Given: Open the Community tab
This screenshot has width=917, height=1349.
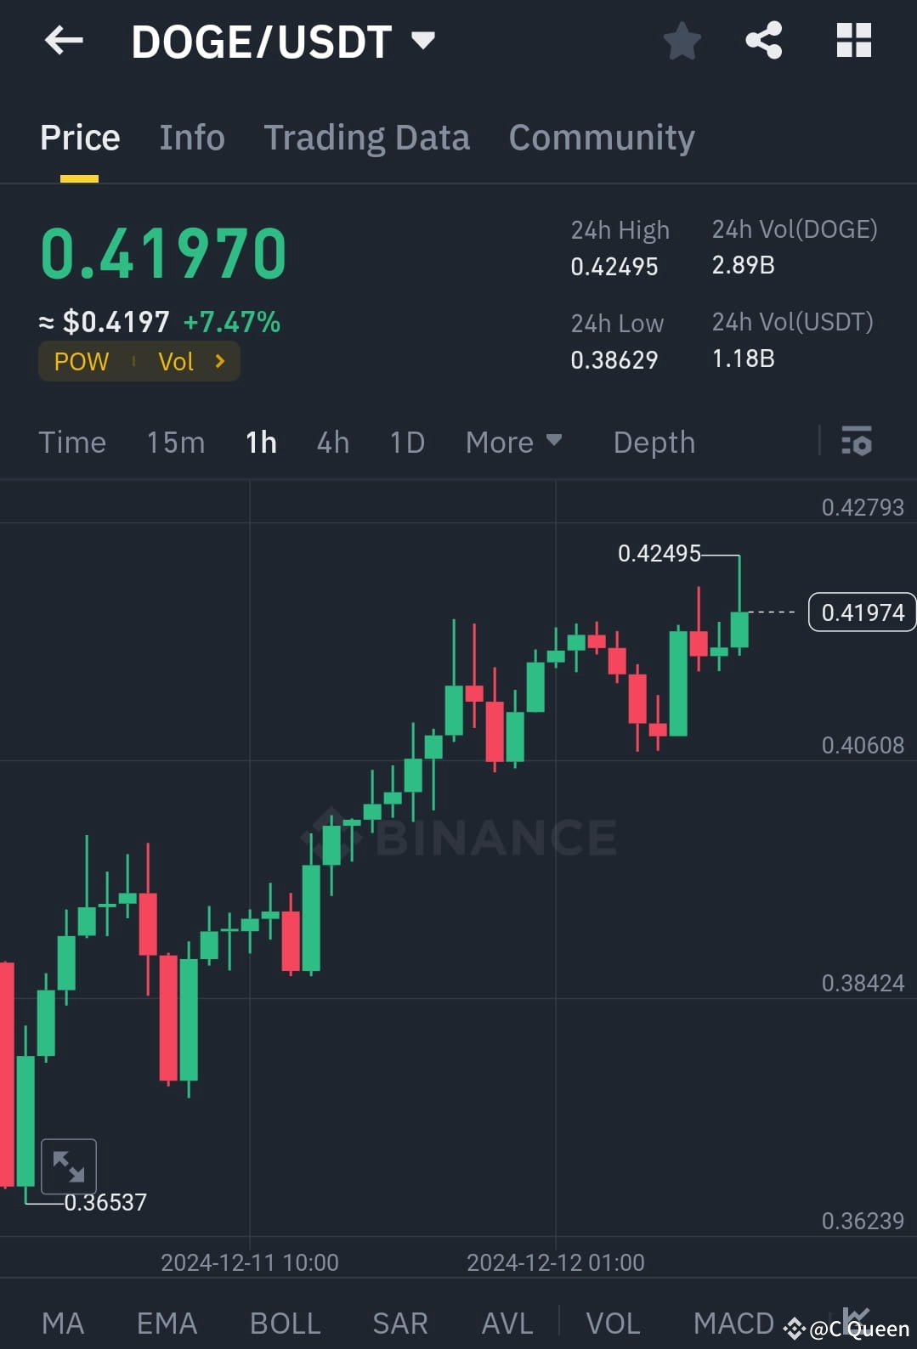Looking at the screenshot, I should pyautogui.click(x=601, y=137).
